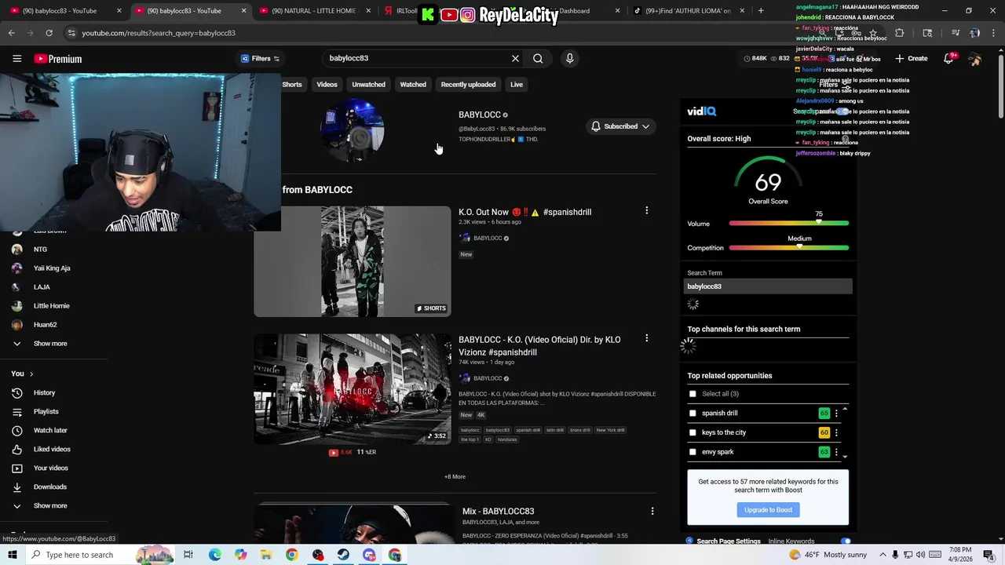Open Liked videos in the sidebar
This screenshot has height=565, width=1005.
[x=52, y=449]
